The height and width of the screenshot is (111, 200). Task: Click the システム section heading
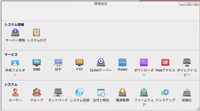pos(11,85)
